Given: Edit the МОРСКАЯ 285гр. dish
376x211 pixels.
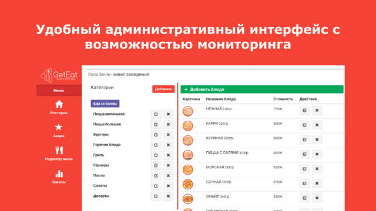Looking at the screenshot, I should tap(304, 169).
